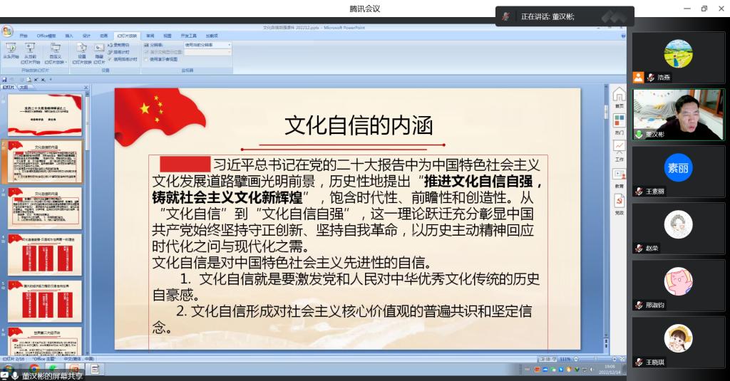Switch to 大纲 outline pane tab
Screen dimensions: 730x381
coord(24,87)
